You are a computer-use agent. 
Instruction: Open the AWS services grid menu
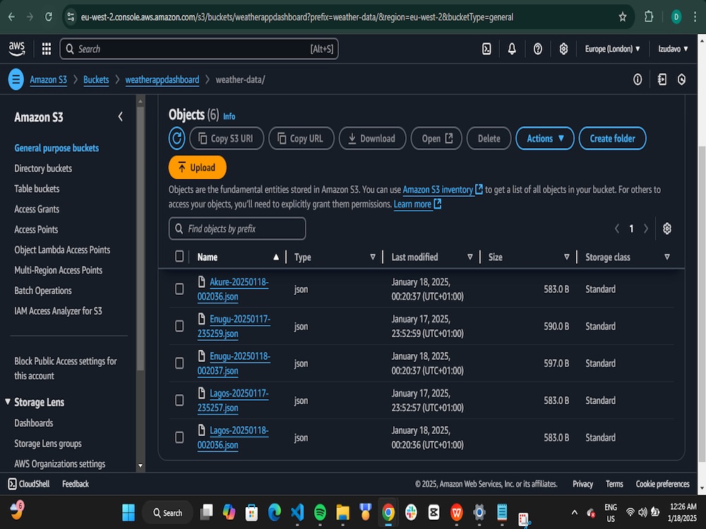click(47, 49)
